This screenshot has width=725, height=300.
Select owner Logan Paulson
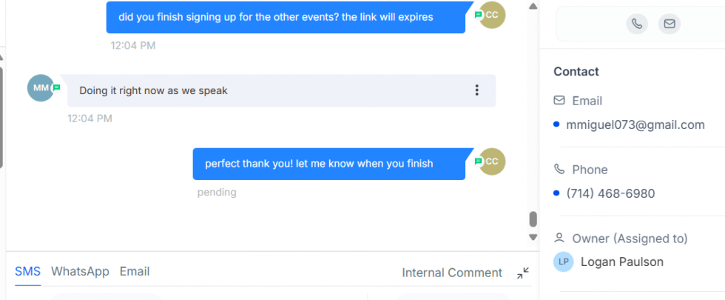point(621,261)
